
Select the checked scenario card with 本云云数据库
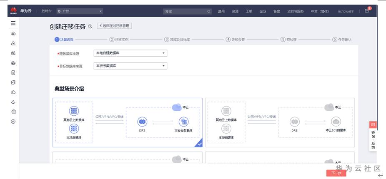click(x=128, y=122)
